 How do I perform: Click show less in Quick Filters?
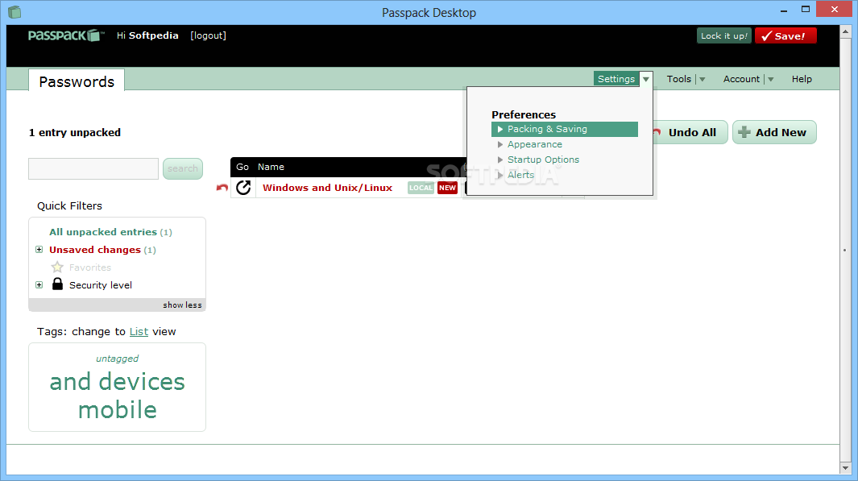(x=182, y=305)
